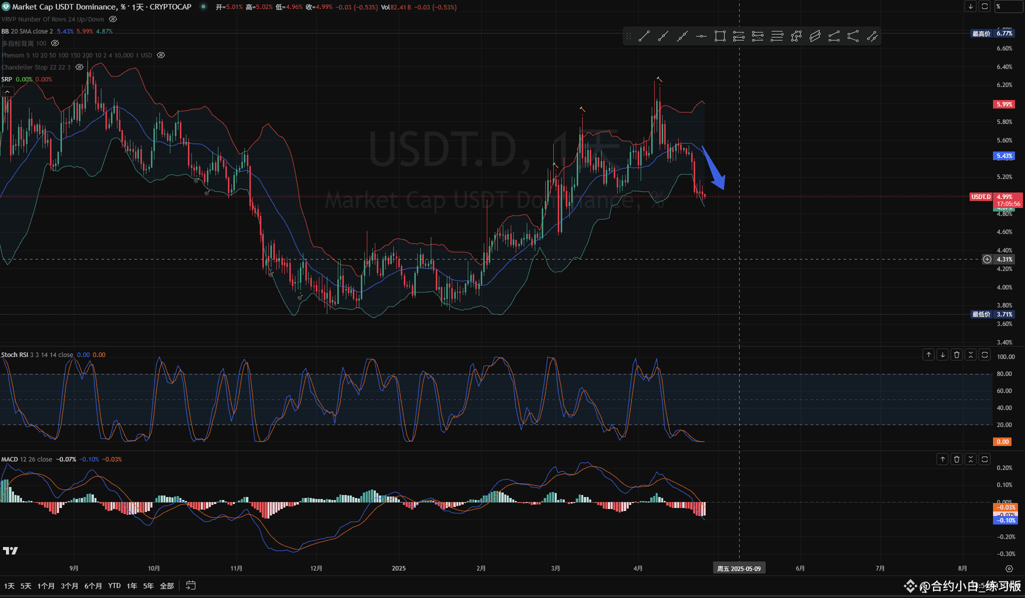Viewport: 1025px width, 598px height.
Task: Pick the Fib extension tool with downward dotted line
Action: [x=758, y=36]
